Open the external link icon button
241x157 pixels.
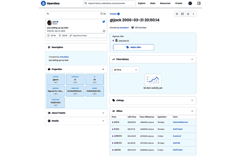182,14
